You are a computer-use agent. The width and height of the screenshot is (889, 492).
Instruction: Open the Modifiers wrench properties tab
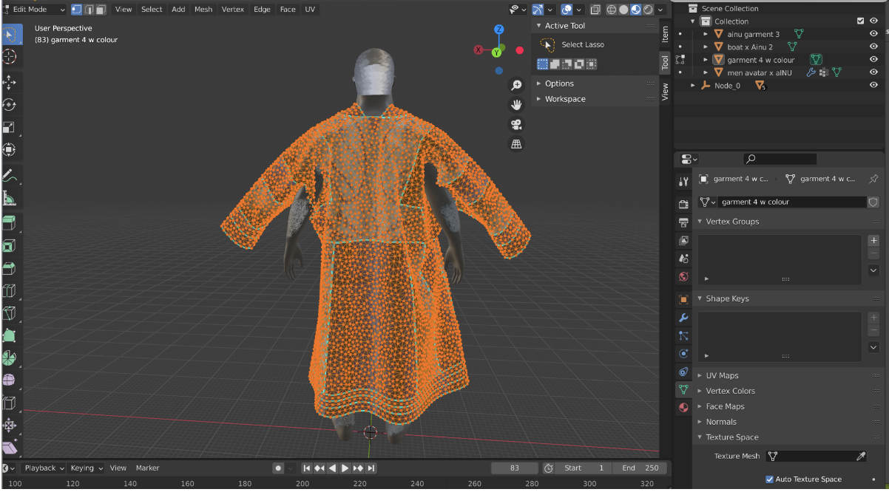pyautogui.click(x=683, y=318)
